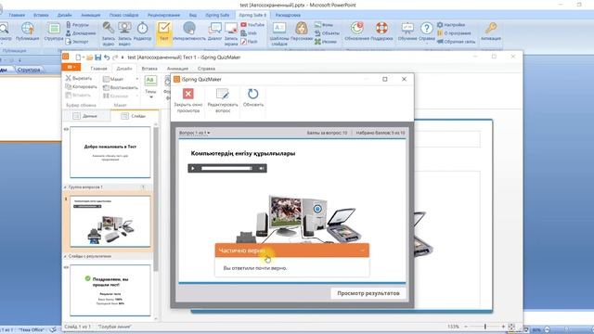
Task: Collapse Слайды с результатами section
Action: tap(66, 256)
